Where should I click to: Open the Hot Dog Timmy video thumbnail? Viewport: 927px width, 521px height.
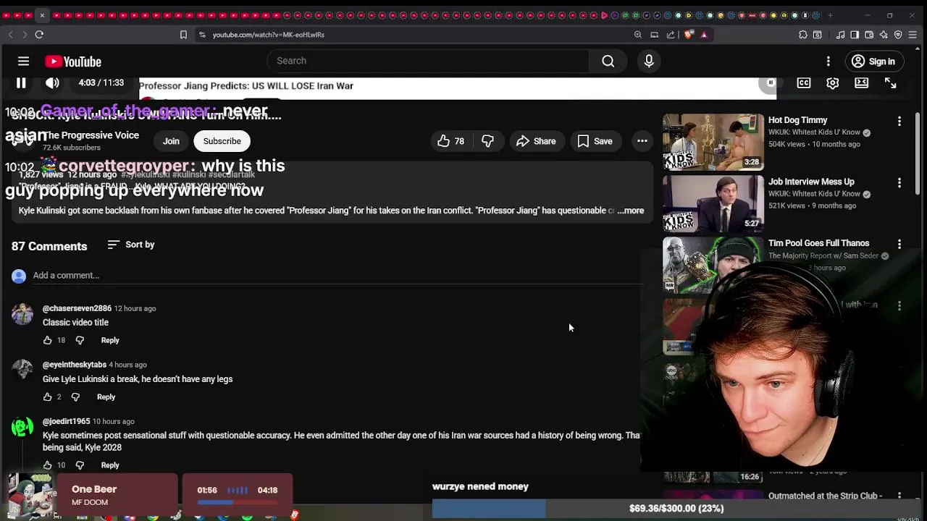click(x=713, y=141)
